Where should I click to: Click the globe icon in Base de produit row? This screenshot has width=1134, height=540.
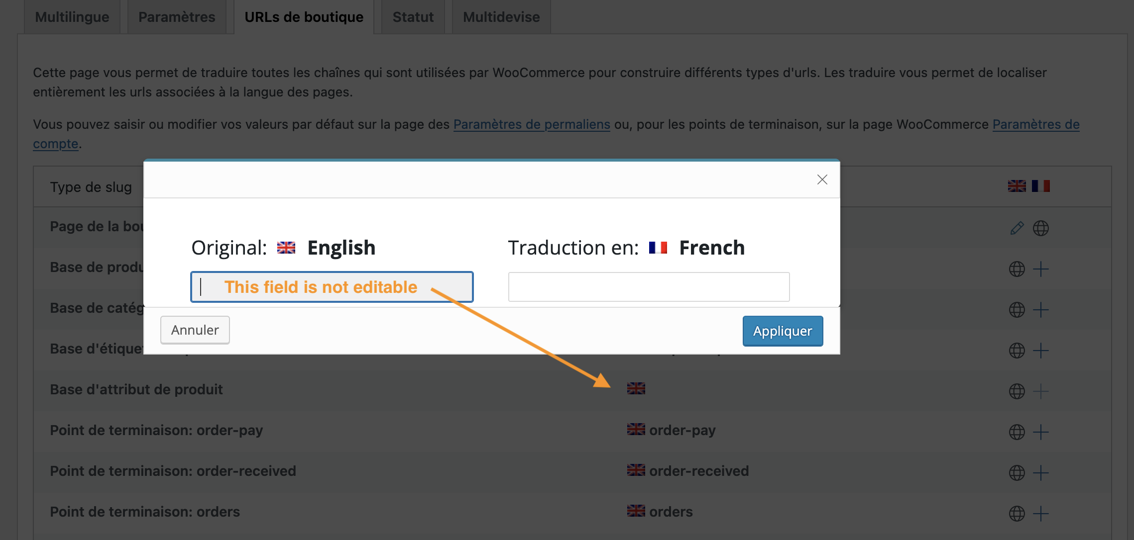[1017, 269]
